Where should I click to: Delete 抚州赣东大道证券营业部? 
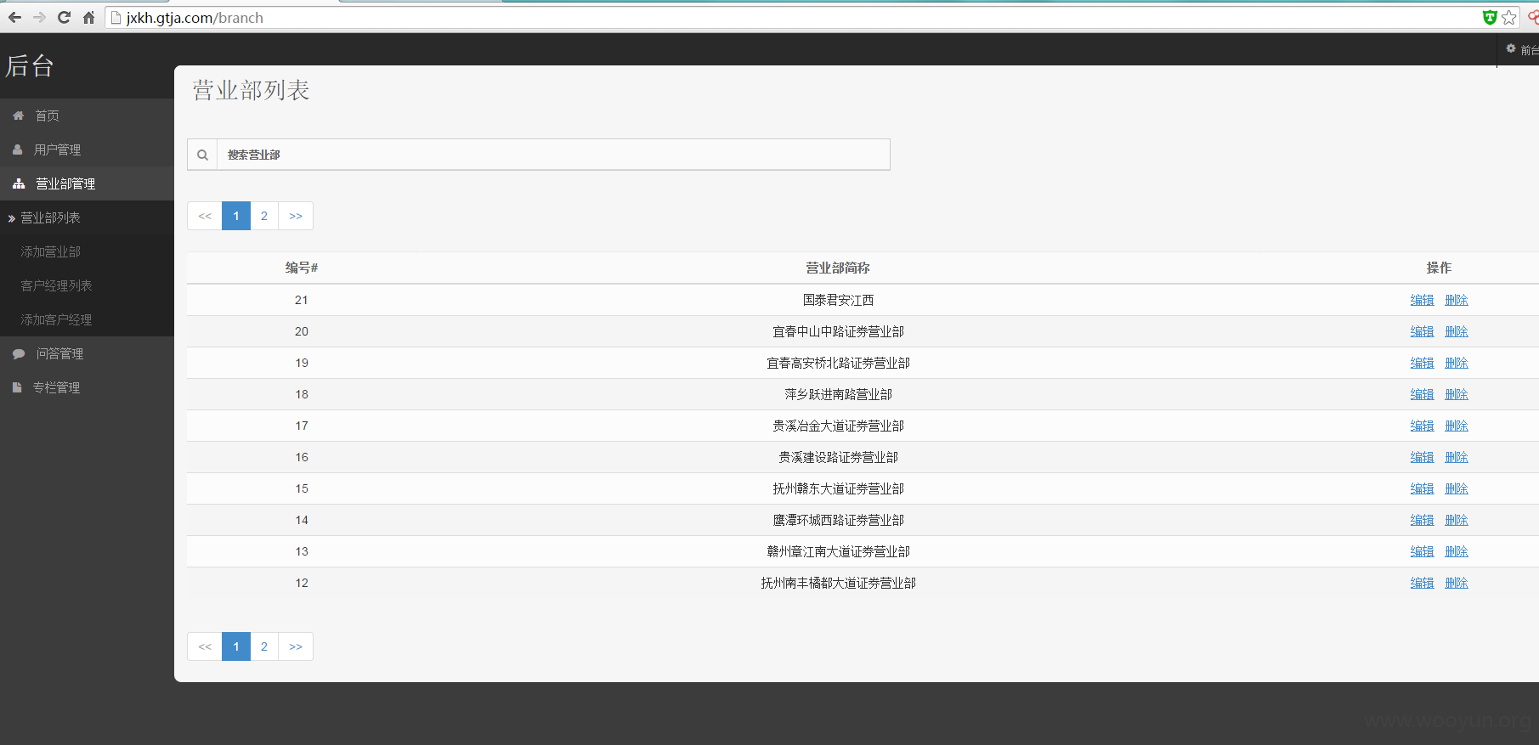[1457, 488]
